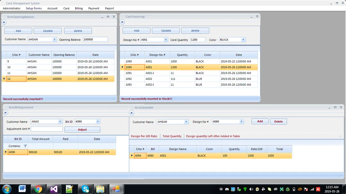Image resolution: width=346 pixels, height=194 pixels.
Task: Click the green stopwatch tray icon
Action: pyautogui.click(x=288, y=189)
